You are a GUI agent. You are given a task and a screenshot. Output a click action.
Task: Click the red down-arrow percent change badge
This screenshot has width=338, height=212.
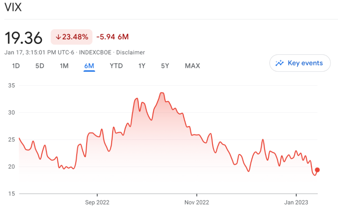(x=72, y=37)
